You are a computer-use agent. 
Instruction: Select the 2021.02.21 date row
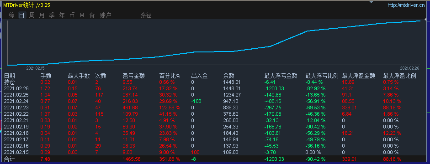16,120
